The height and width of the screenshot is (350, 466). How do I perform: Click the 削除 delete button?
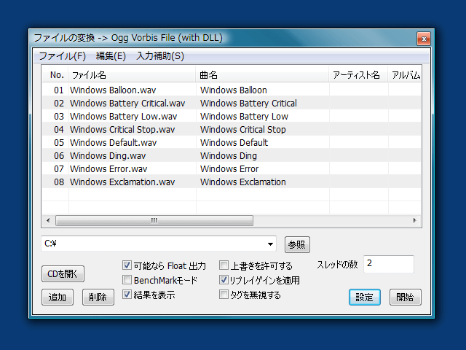click(98, 297)
